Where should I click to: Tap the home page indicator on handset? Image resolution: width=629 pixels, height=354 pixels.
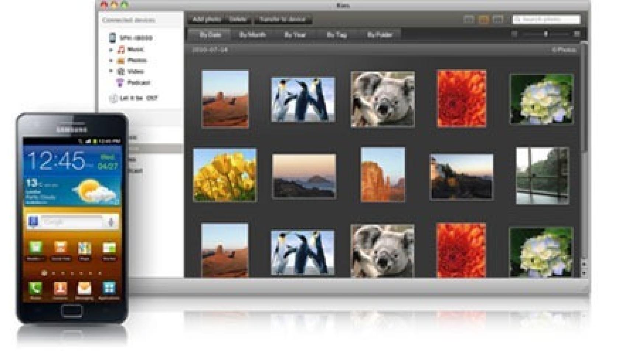point(44,273)
